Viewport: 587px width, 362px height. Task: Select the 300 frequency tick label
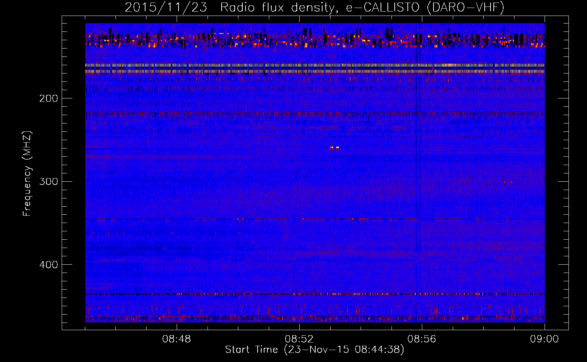pyautogui.click(x=49, y=181)
